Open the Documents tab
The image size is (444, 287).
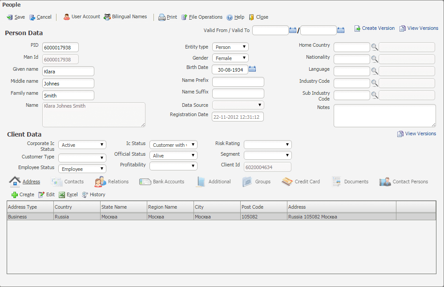coord(350,182)
